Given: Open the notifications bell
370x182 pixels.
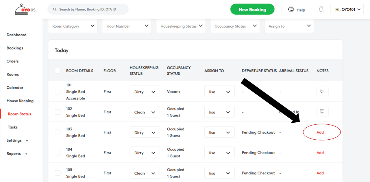Looking at the screenshot, I should [321, 10].
